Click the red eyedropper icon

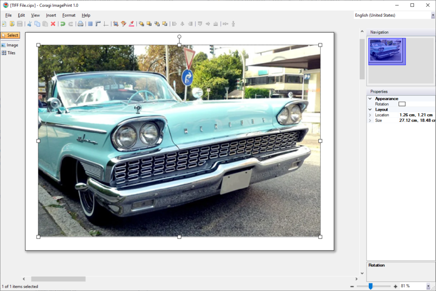(x=132, y=24)
